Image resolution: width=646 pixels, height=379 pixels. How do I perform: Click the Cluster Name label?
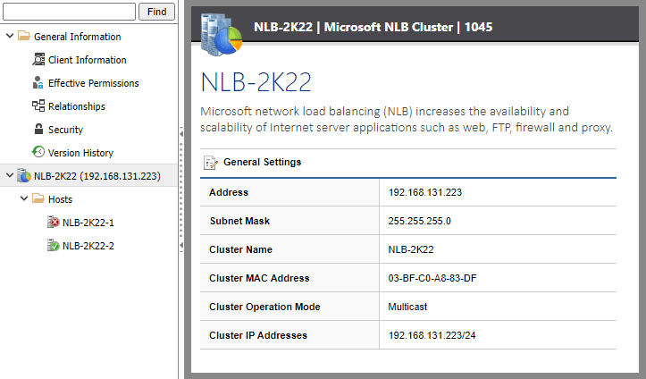[240, 249]
